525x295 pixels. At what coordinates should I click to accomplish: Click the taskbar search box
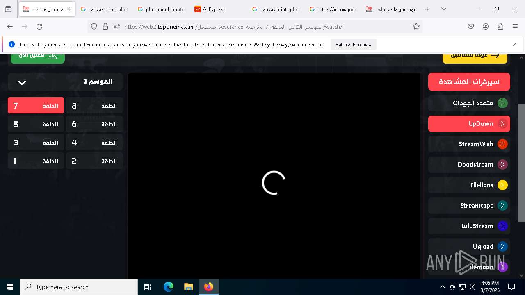[x=79, y=287]
